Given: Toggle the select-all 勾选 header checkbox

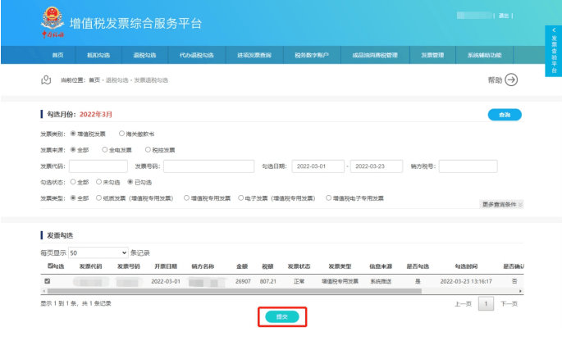Looking at the screenshot, I should tap(51, 266).
